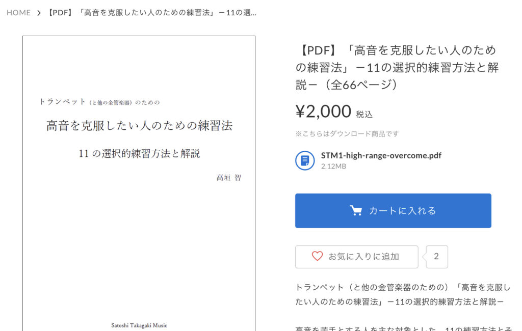Click the cover title 高音を克服したい人のための練習法
The width and height of the screenshot is (522, 331).
pyautogui.click(x=139, y=126)
